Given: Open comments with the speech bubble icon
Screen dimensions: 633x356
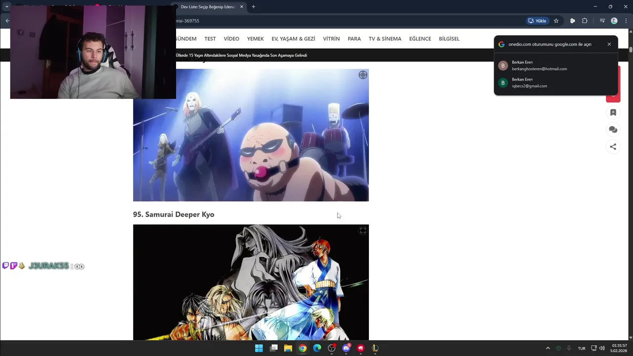Looking at the screenshot, I should tap(613, 130).
